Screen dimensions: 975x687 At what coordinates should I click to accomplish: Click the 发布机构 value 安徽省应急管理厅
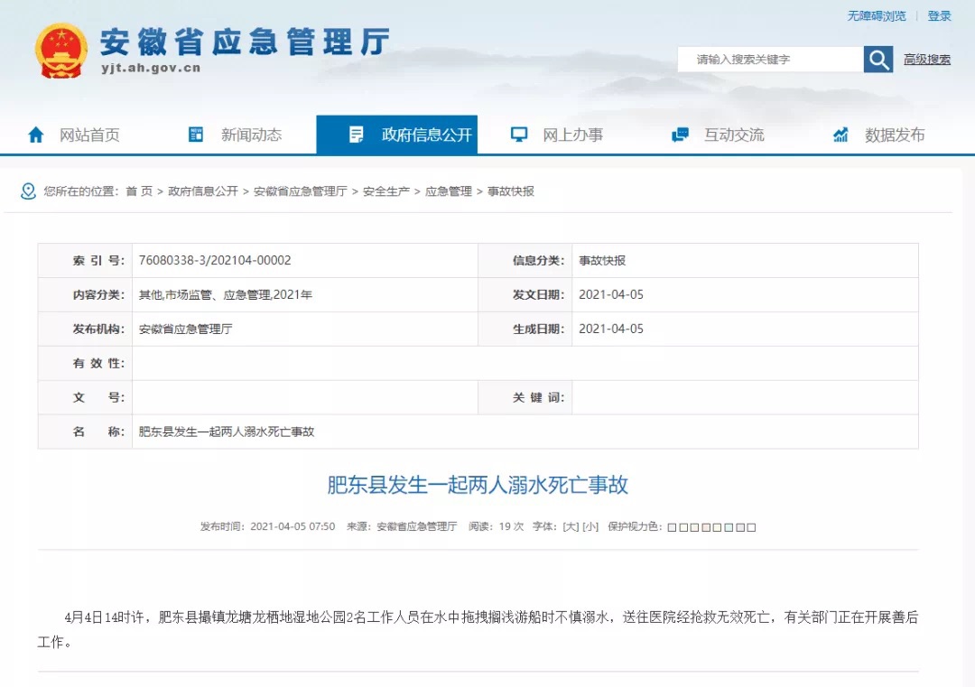(185, 329)
